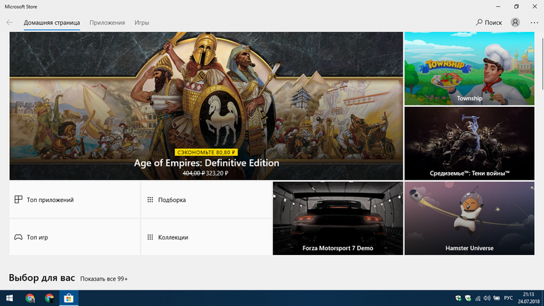Click the Выбор для вас heading

[x=42, y=278]
